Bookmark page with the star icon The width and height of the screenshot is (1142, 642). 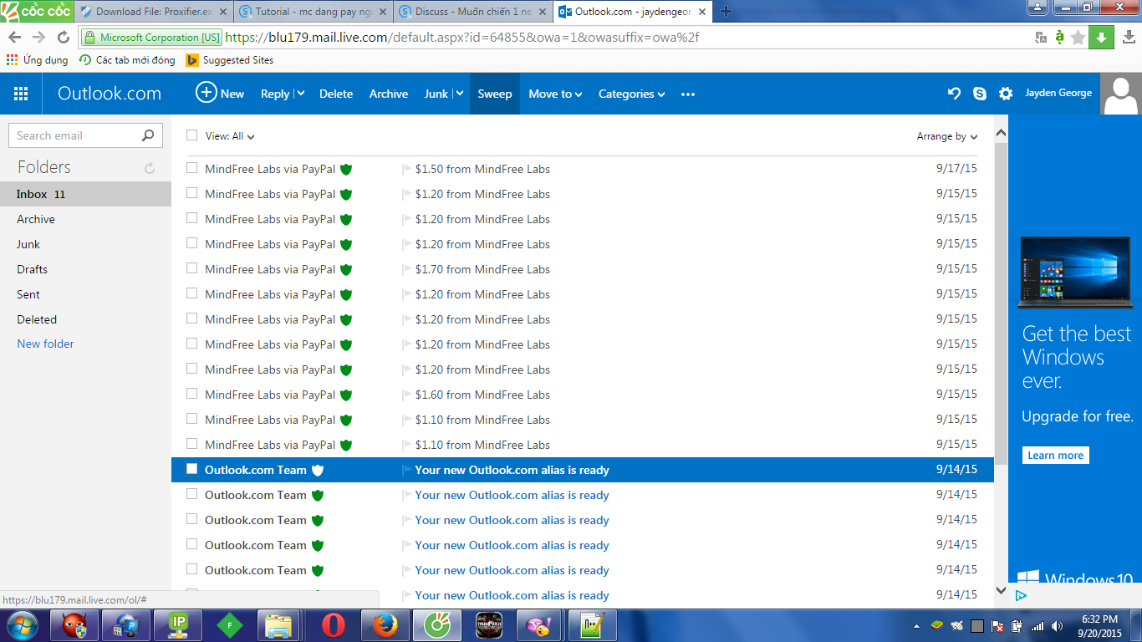1078,38
